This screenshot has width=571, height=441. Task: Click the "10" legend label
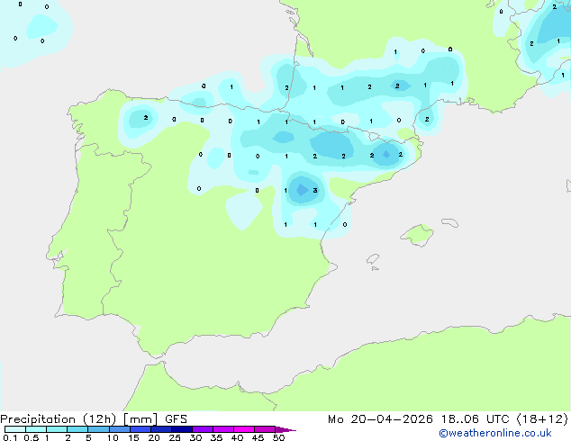(113, 437)
